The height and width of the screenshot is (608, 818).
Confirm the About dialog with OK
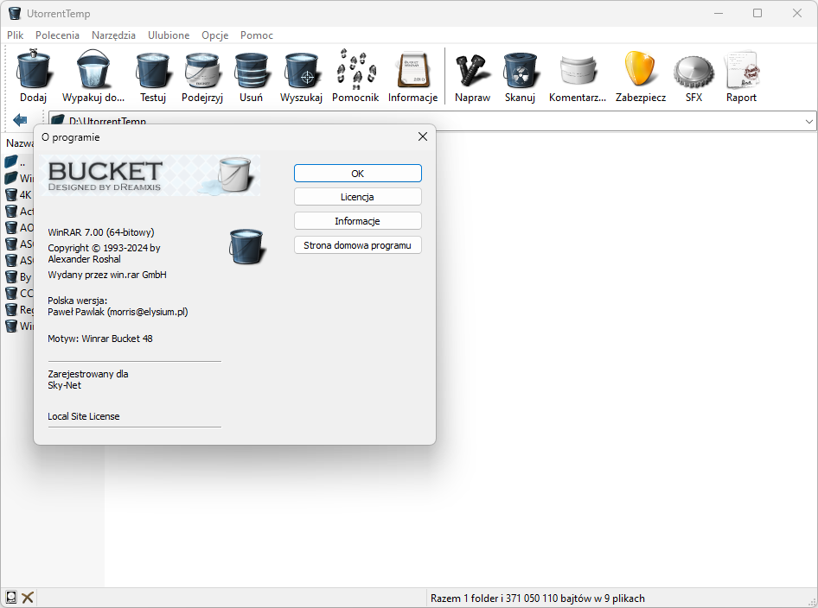pyautogui.click(x=357, y=174)
